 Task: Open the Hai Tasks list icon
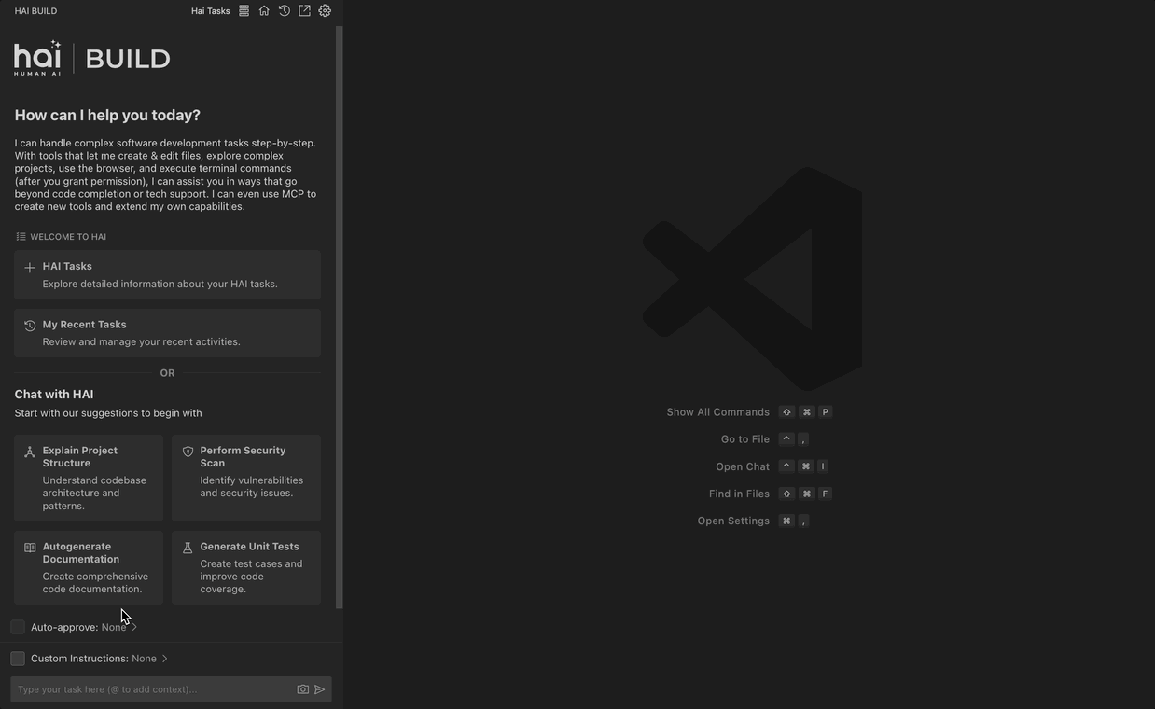point(244,11)
